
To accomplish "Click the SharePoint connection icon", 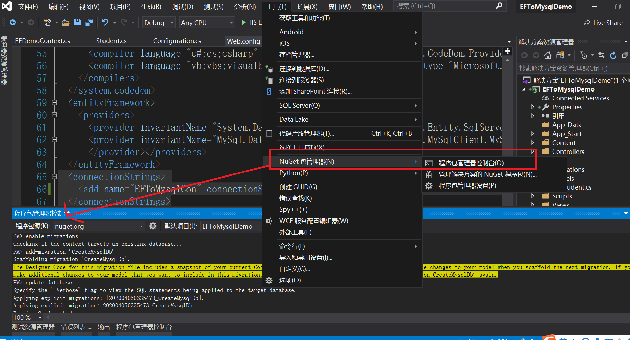I will click(x=269, y=92).
